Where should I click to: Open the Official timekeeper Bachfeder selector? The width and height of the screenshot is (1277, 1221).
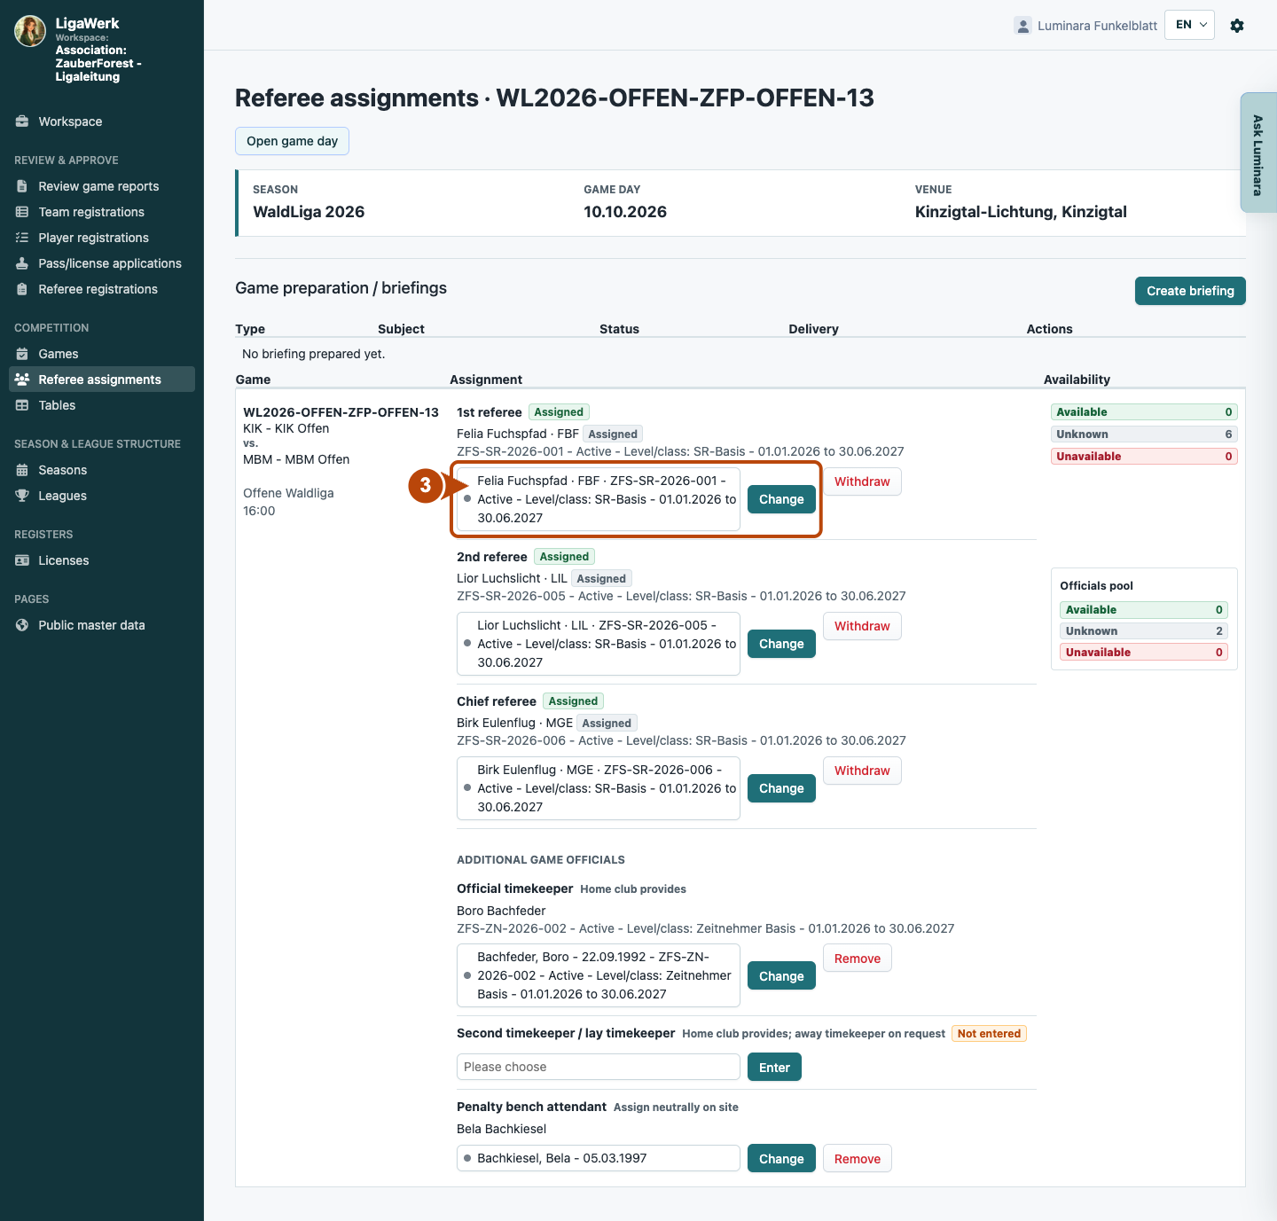[x=599, y=975]
